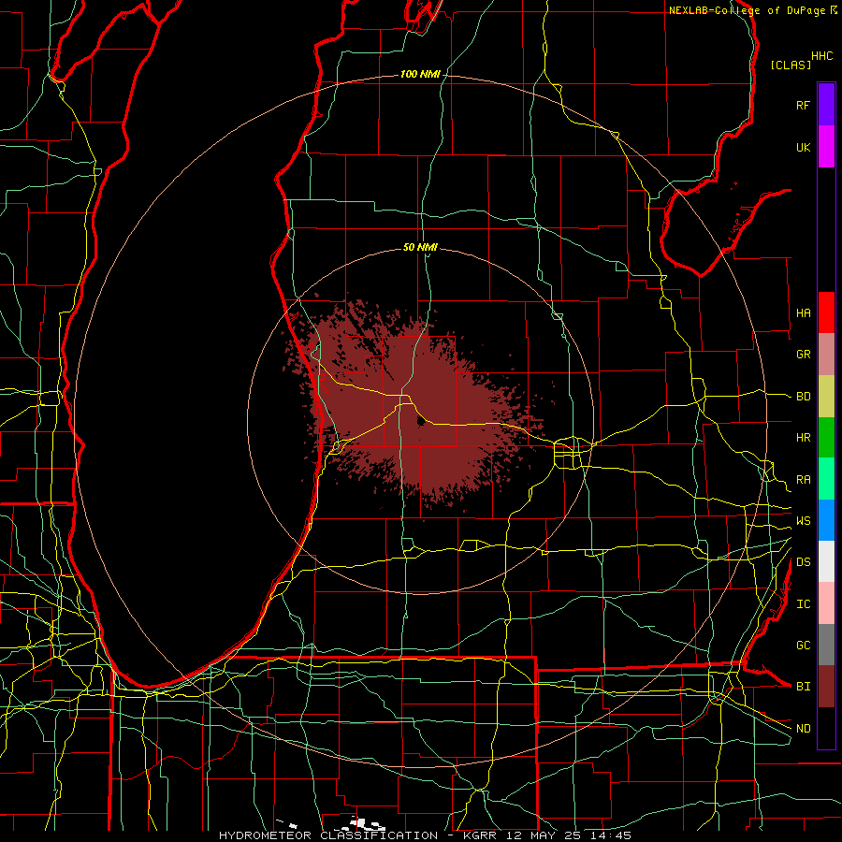The image size is (842, 842).
Task: Click the [CLAS] units label
Action: click(791, 65)
